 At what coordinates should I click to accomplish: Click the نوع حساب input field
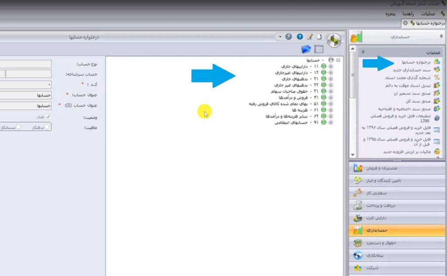click(x=26, y=64)
